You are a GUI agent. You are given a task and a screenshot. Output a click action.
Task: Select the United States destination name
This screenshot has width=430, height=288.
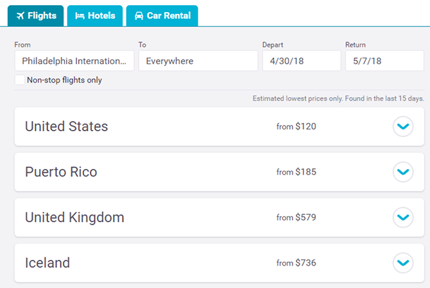pyautogui.click(x=67, y=127)
